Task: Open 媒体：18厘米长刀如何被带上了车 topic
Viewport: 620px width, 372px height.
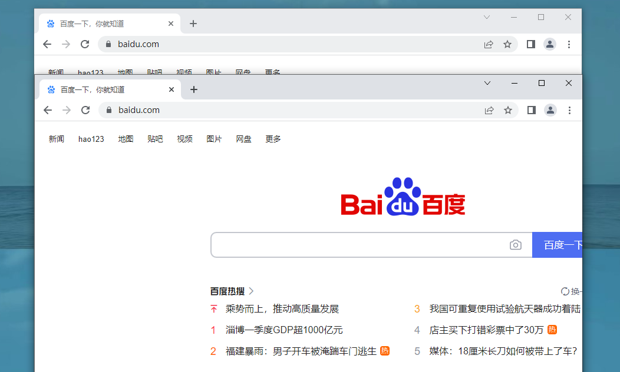Action: [x=503, y=351]
